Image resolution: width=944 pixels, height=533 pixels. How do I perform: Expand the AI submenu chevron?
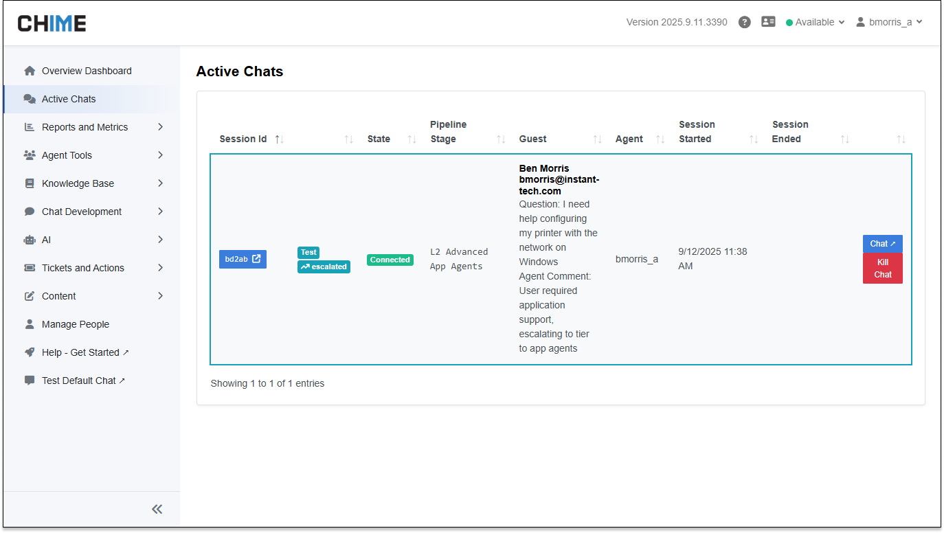(x=160, y=240)
